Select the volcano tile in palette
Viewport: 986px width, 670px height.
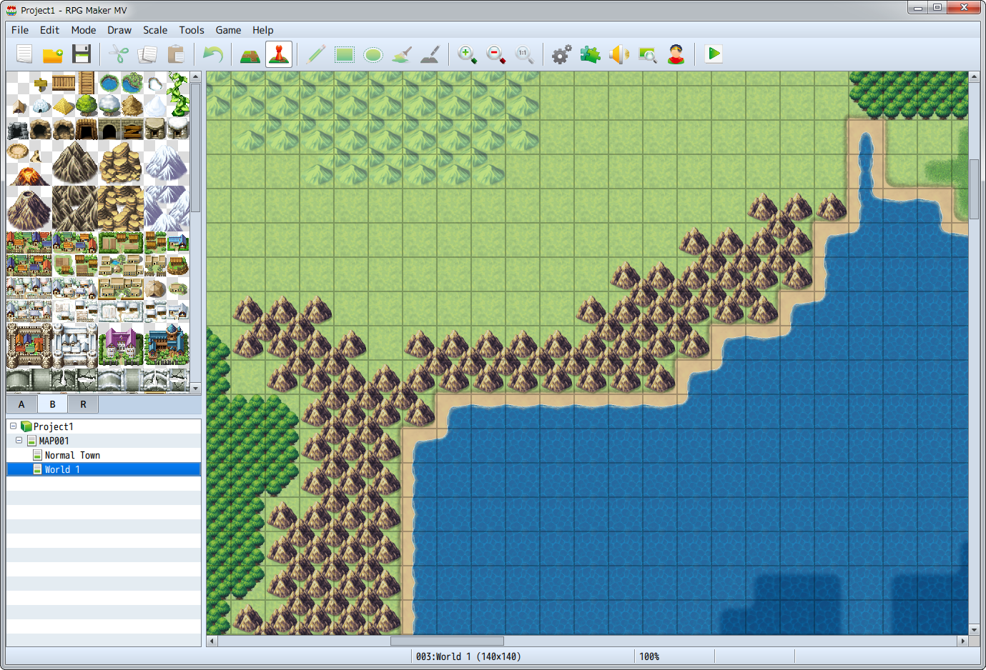tap(29, 174)
